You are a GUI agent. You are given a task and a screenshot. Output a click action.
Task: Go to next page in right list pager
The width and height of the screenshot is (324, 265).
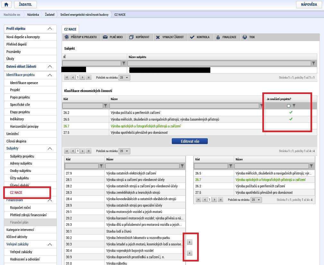[215, 200]
